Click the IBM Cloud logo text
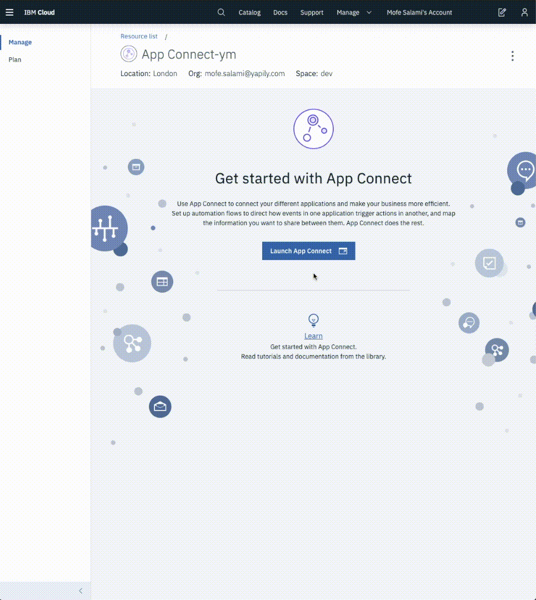 (x=39, y=12)
